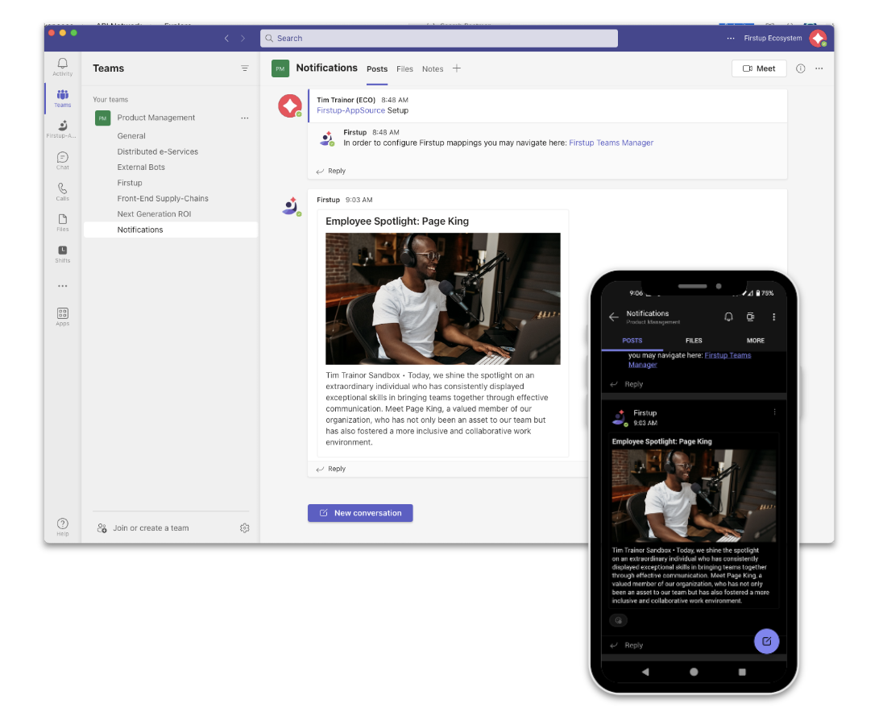Click the Search field in the title bar
The image size is (883, 720).
point(439,39)
